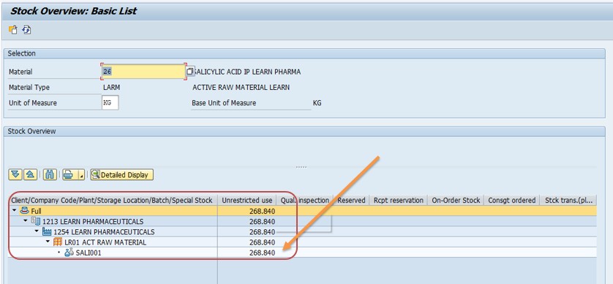This screenshot has height=284, width=613.
Task: Click the plant factory icon for 1254
Action: click(x=47, y=231)
